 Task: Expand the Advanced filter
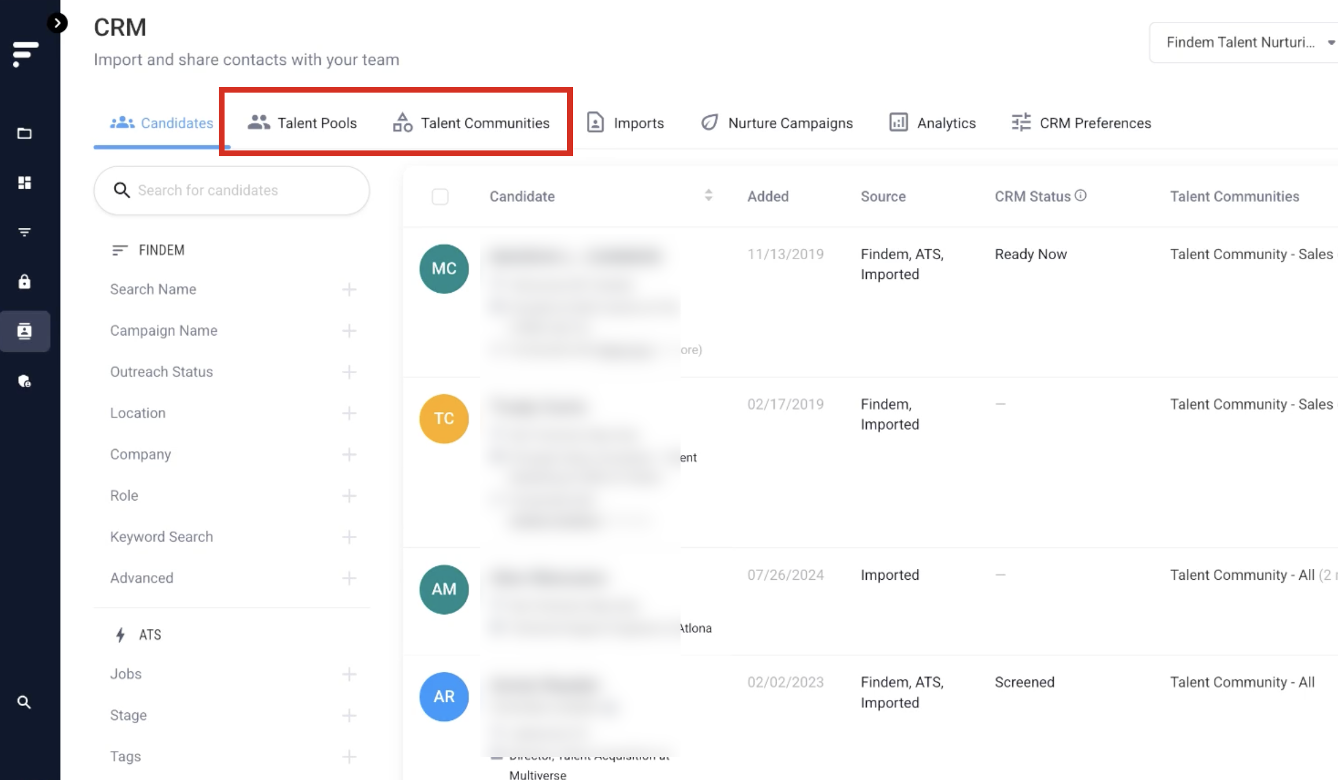(349, 578)
